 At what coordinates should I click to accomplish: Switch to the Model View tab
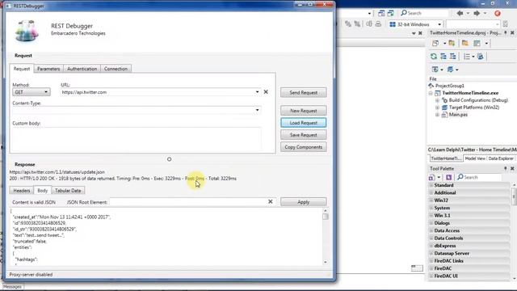pos(475,158)
